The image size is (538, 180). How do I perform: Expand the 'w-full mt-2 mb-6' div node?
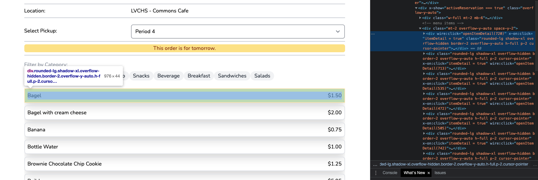pos(420,18)
